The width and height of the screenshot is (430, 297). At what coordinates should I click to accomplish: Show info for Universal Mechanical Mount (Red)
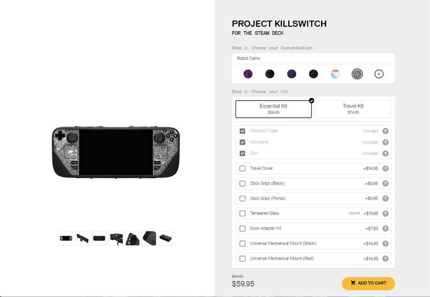click(x=385, y=259)
